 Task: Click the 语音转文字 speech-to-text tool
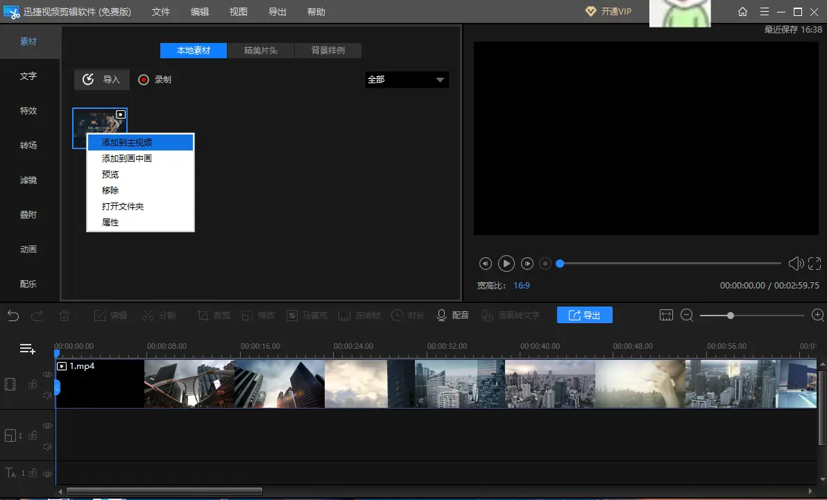pos(510,316)
